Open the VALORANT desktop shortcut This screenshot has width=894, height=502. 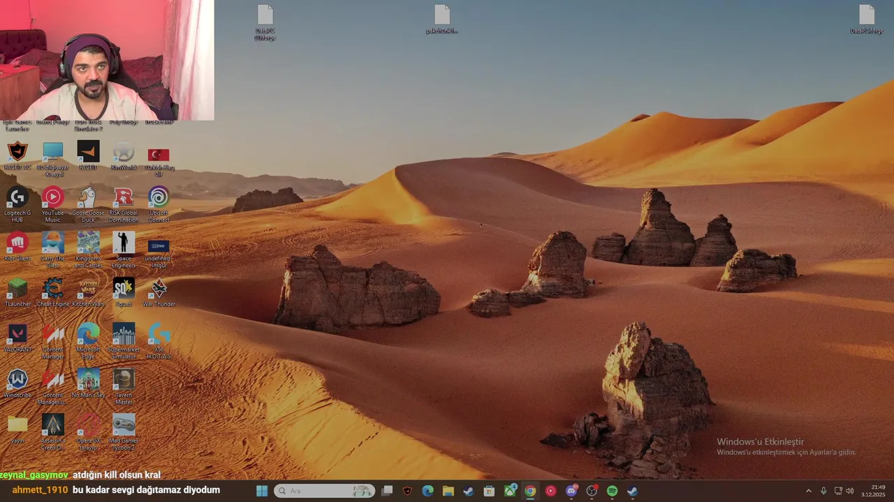[17, 337]
